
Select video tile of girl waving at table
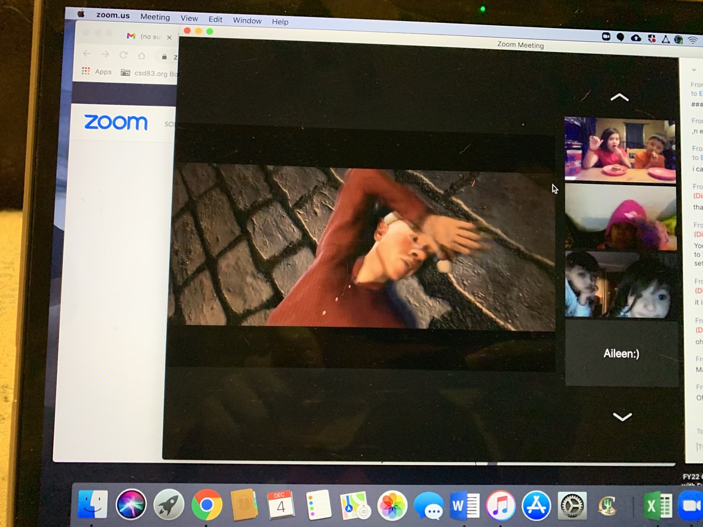[620, 150]
